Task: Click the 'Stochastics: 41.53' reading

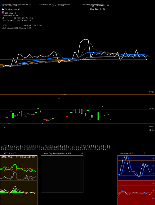Action: point(10,16)
